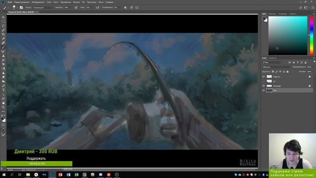Toggle lock all icon in Layers panel
Screen dimensions: 316x178
(287, 71)
